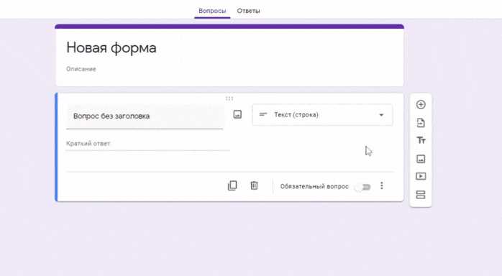This screenshot has width=502, height=276.
Task: Click the Описание description field
Action: pos(81,69)
